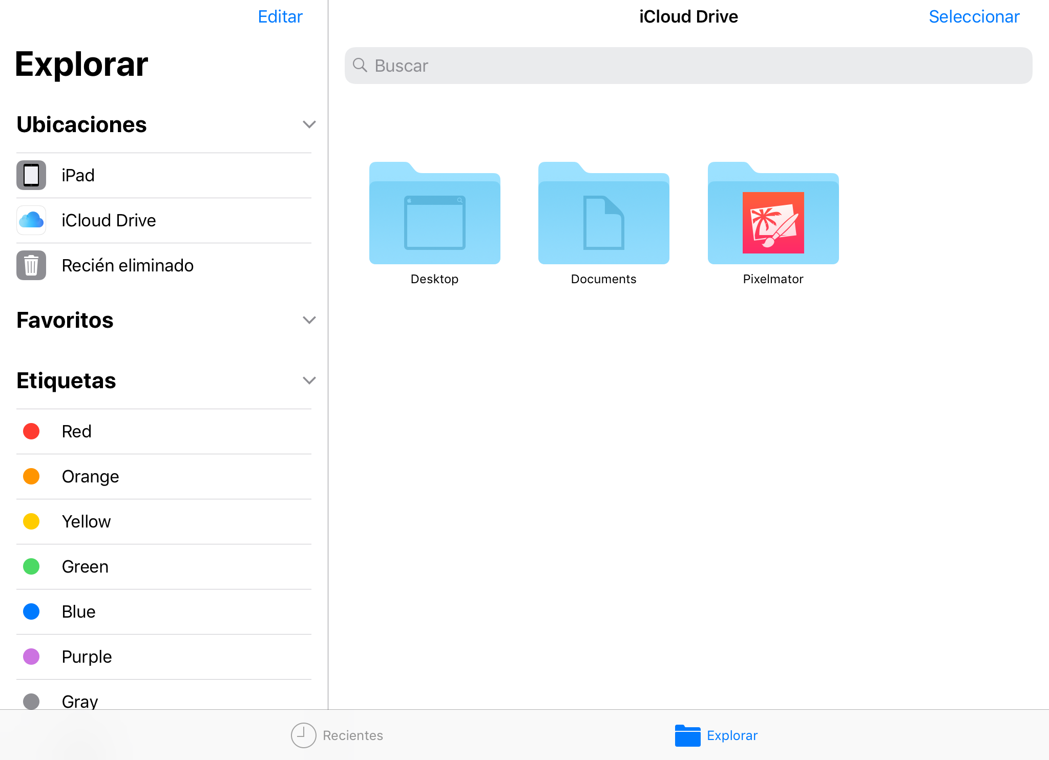Select the Purple tag color dot
Image resolution: width=1049 pixels, height=760 pixels.
(31, 657)
